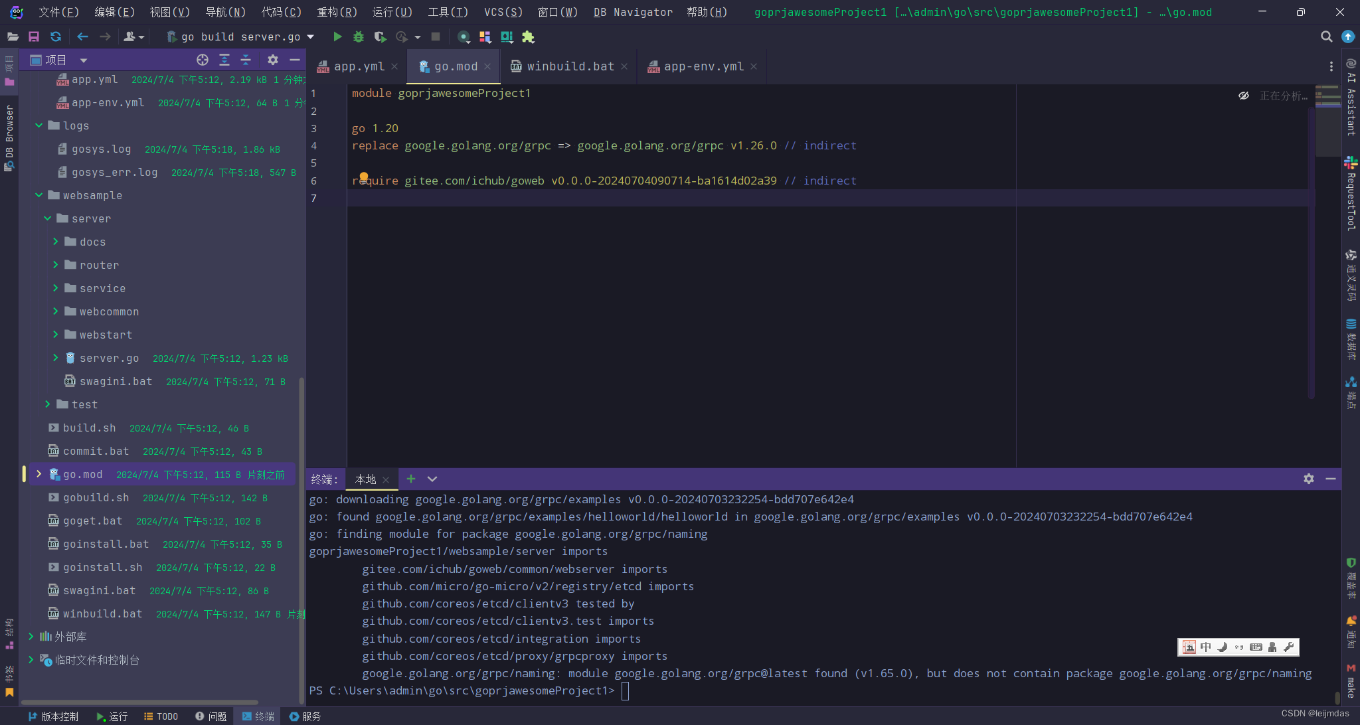1360x725 pixels.
Task: Click the update arrow icon at top right
Action: coord(1348,37)
